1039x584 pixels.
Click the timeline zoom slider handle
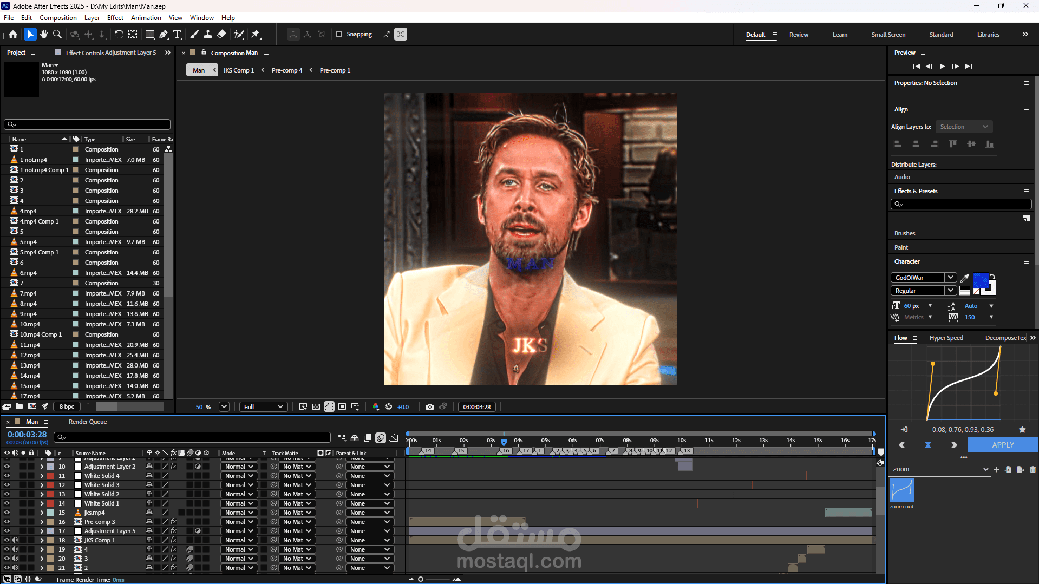point(421,579)
